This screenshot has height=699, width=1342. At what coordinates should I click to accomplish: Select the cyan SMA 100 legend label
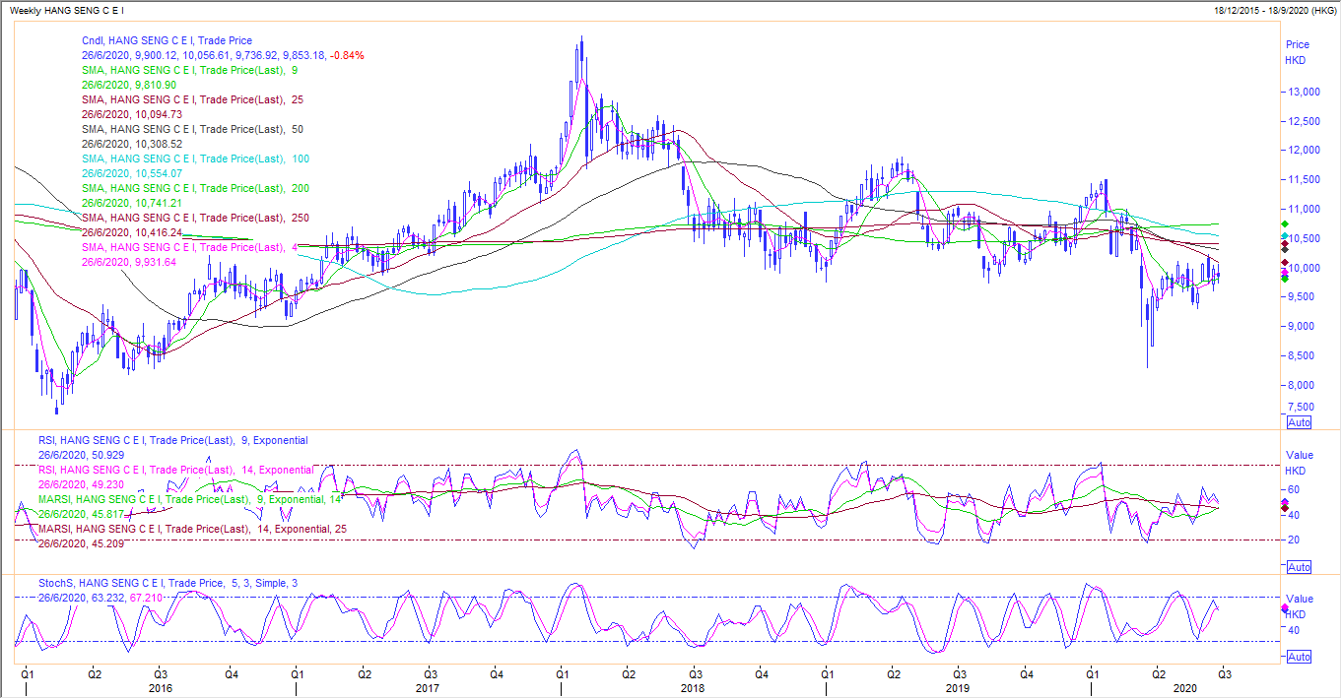[196, 159]
